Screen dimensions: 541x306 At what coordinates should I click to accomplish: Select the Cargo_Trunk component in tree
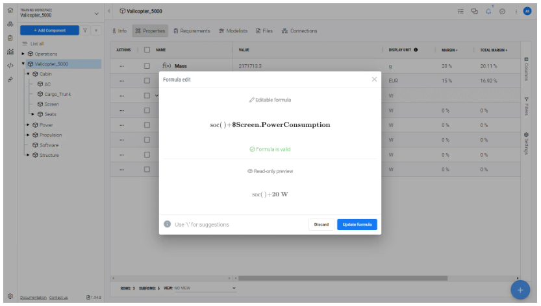[x=57, y=94]
